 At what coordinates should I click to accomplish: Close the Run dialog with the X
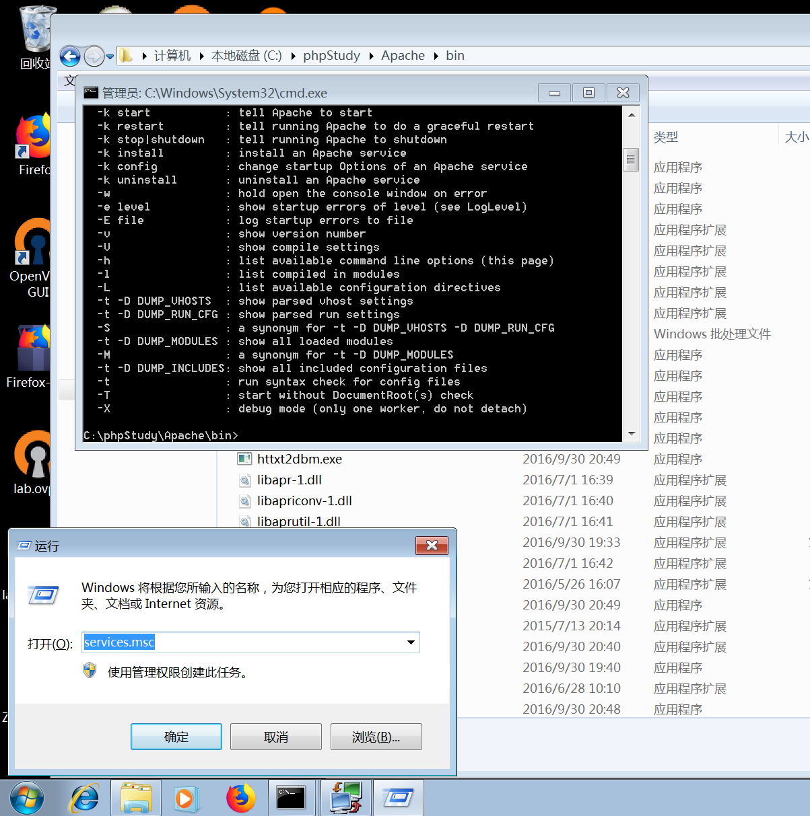(432, 545)
